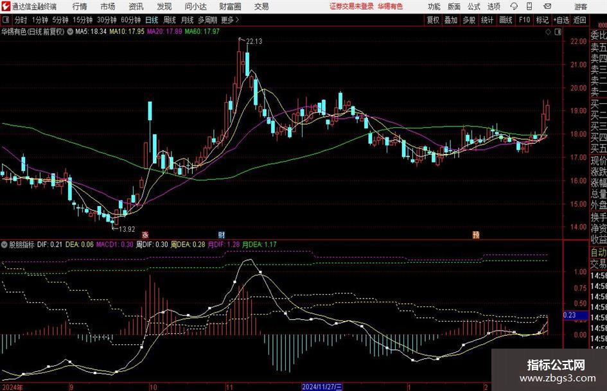Open the 版面 layout menu

(454, 6)
